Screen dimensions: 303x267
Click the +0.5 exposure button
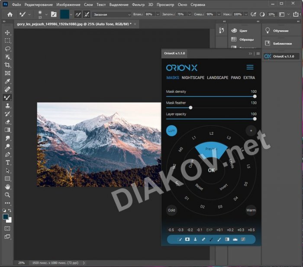click(x=251, y=230)
